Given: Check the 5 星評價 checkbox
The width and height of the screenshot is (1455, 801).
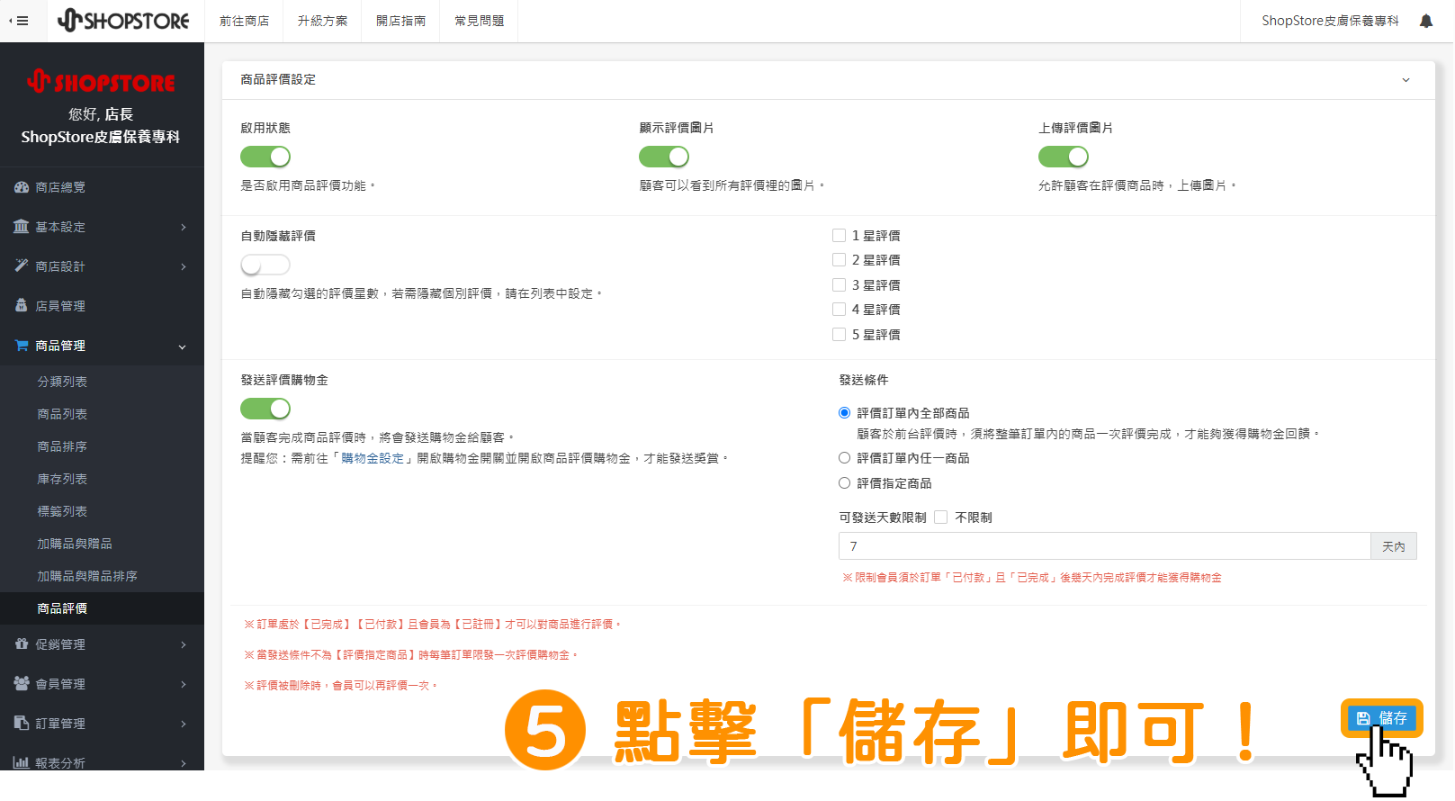Looking at the screenshot, I should pyautogui.click(x=839, y=335).
